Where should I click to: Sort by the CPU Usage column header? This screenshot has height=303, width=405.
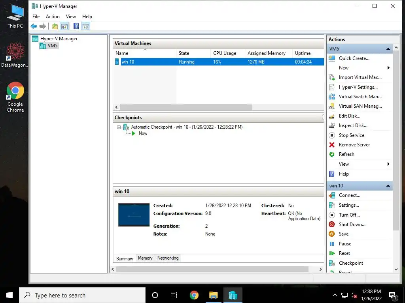pos(228,53)
